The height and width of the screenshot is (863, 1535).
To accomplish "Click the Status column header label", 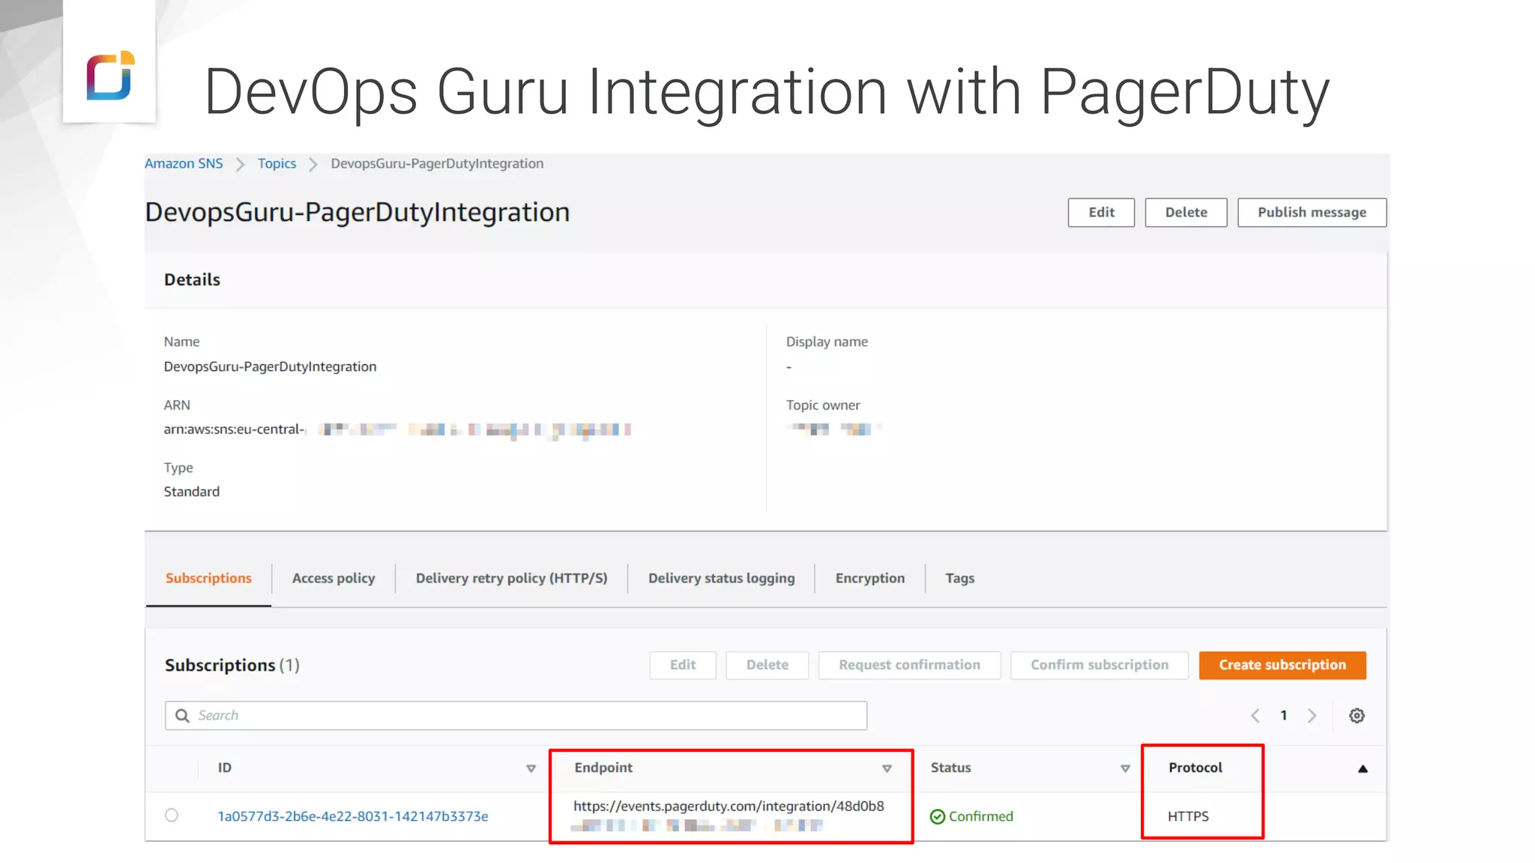I will click(x=951, y=768).
